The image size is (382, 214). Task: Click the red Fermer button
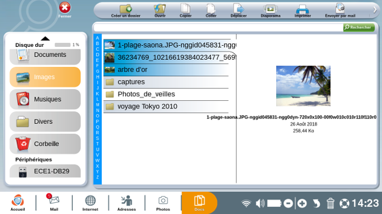[65, 8]
